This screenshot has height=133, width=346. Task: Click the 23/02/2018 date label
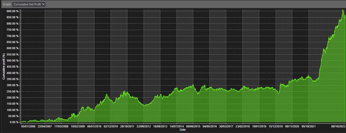coord(242,126)
